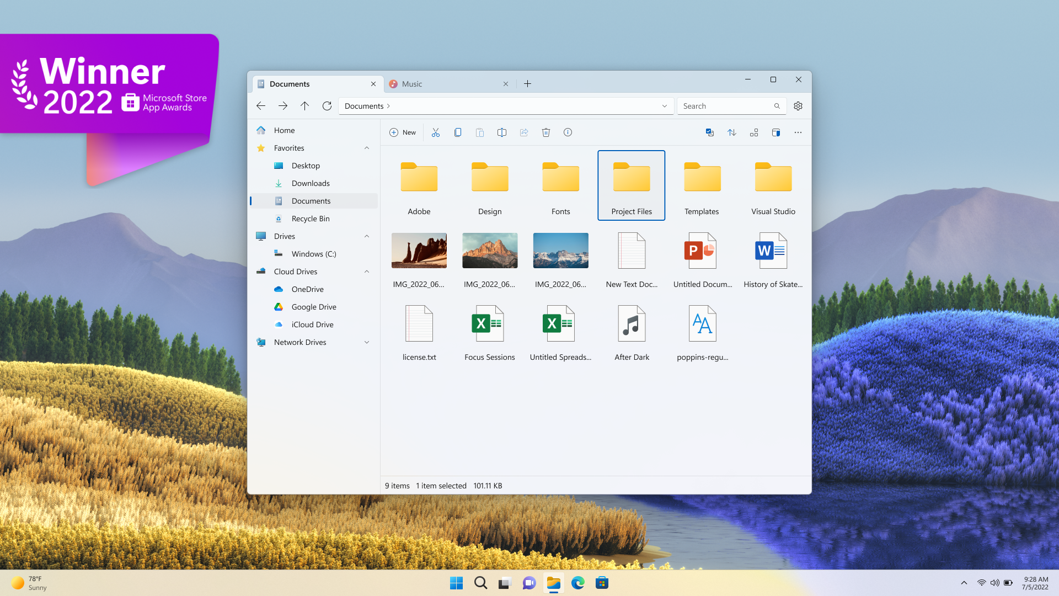Open the layout options icon
This screenshot has width=1059, height=596.
[x=754, y=132]
